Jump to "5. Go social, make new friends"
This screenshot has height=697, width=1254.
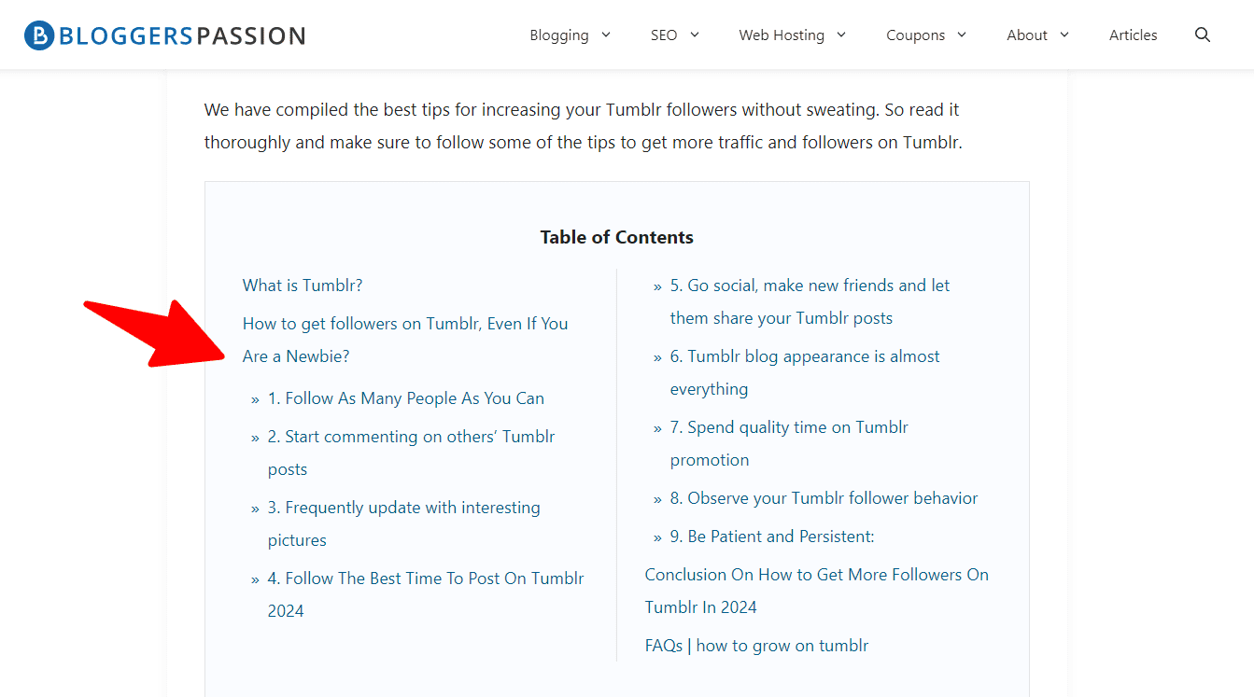click(810, 286)
